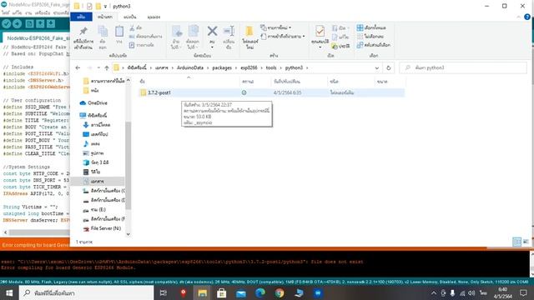Viewport: 534px width, 300px height.
Task: Select NodeMcu-ESP8266_Fake sketch tab in Arduino
Action: coord(36,38)
